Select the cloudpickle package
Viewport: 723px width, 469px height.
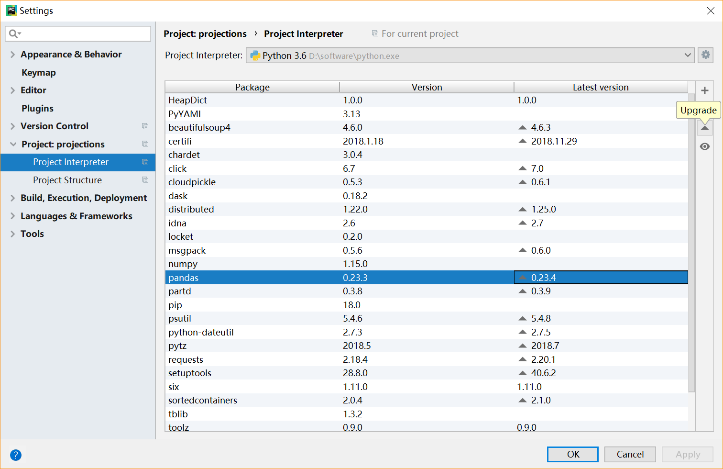point(427,182)
